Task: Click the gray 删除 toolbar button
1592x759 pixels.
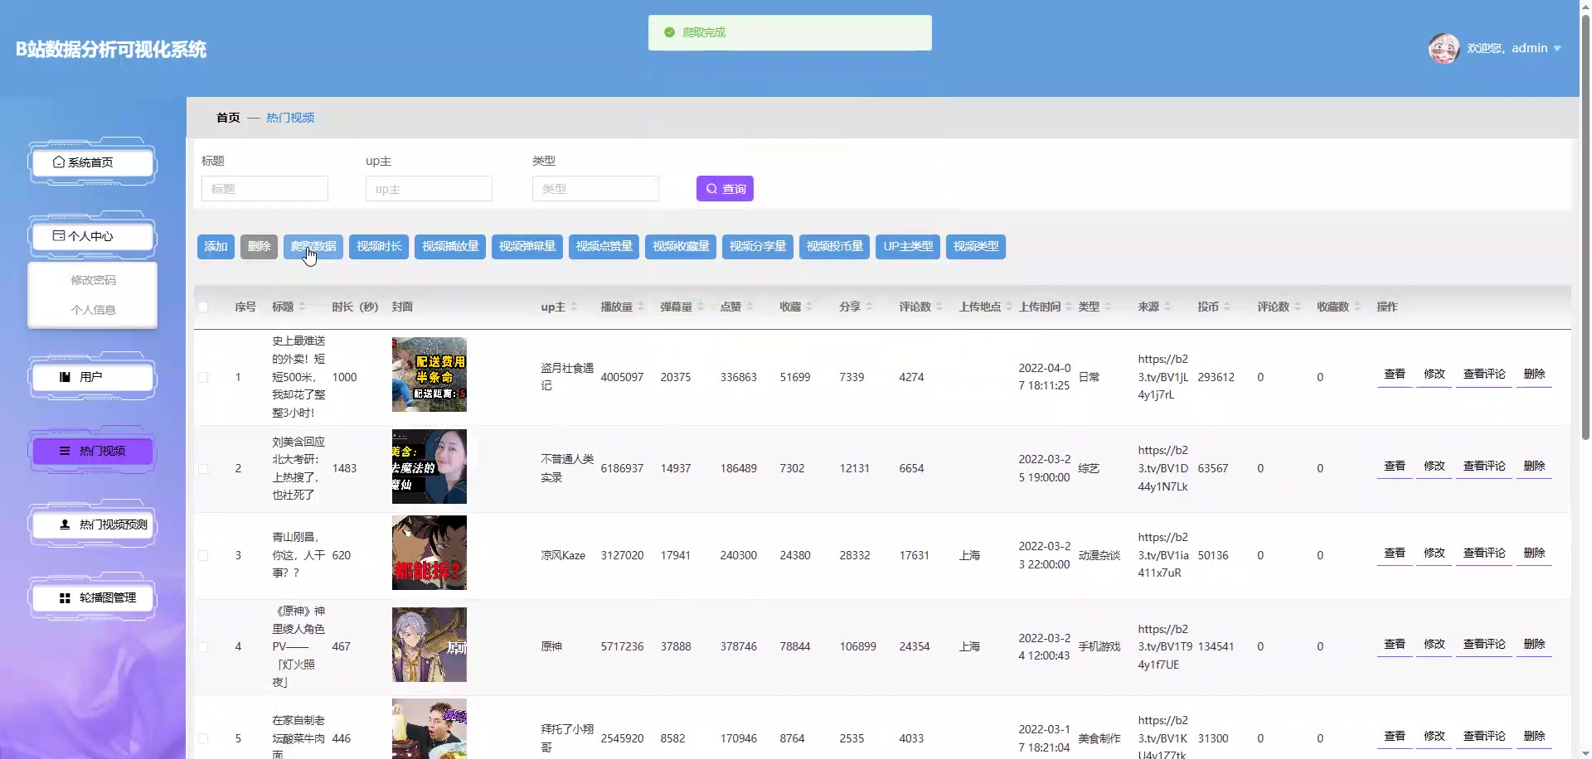Action: (259, 247)
